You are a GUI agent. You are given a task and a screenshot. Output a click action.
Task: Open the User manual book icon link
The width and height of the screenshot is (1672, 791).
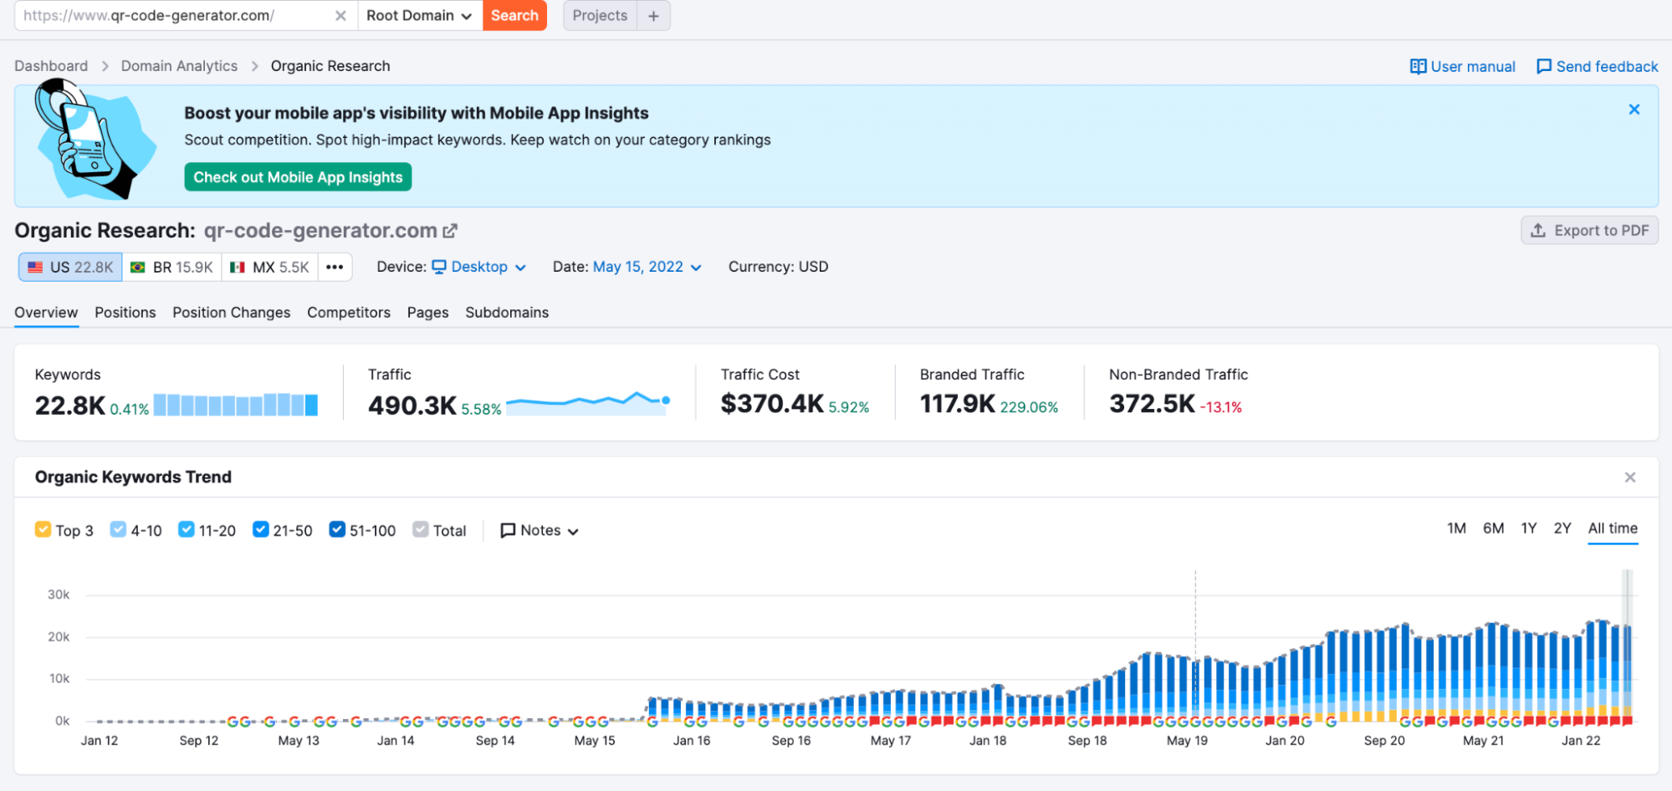click(1418, 66)
